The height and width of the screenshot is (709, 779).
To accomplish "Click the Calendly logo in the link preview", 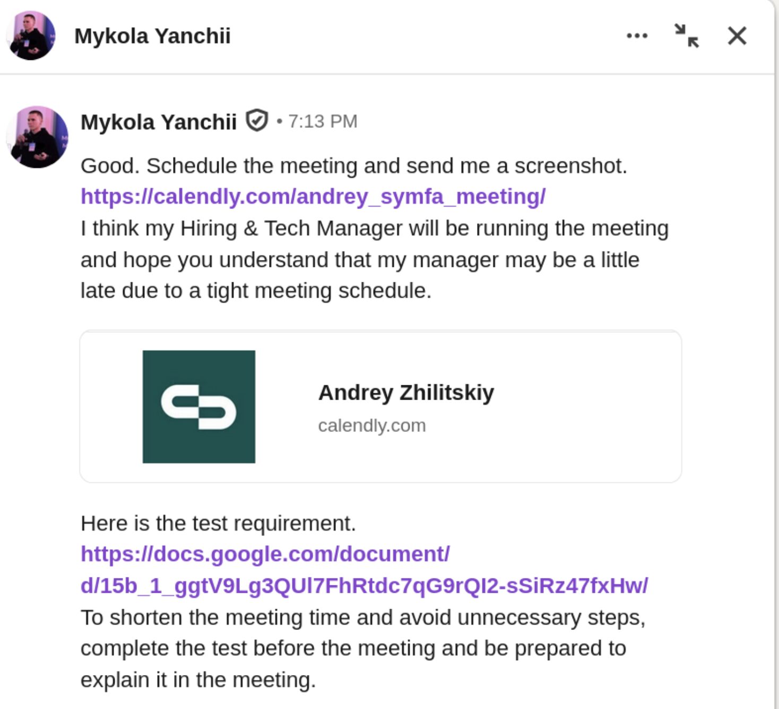I will (x=199, y=407).
